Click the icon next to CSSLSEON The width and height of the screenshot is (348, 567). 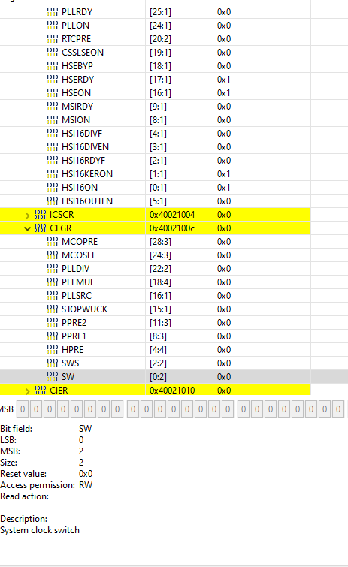[x=52, y=53]
